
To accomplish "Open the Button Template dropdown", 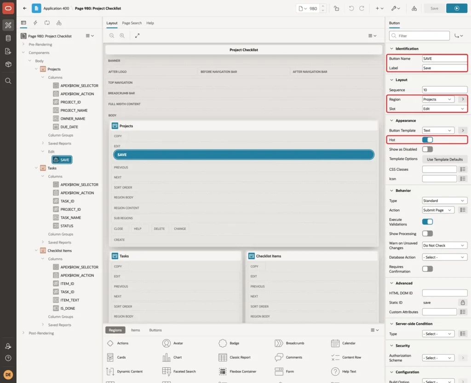I will click(438, 130).
